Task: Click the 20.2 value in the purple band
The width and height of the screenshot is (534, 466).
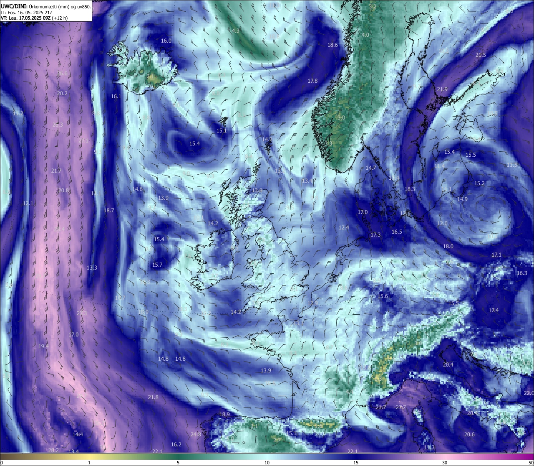Action: (x=62, y=93)
